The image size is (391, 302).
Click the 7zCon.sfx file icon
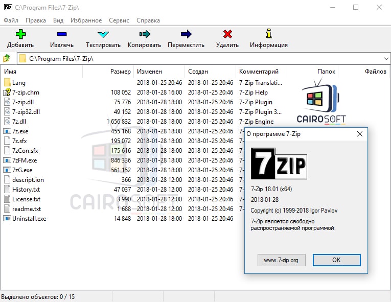click(7, 151)
